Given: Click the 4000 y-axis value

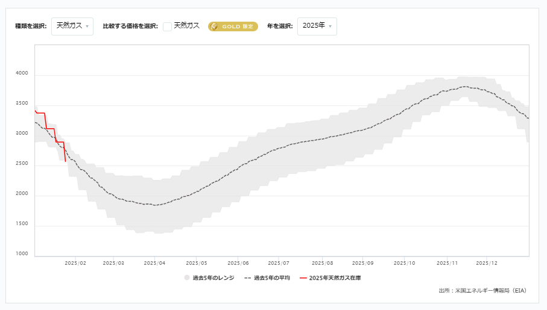Looking at the screenshot, I should (x=22, y=73).
